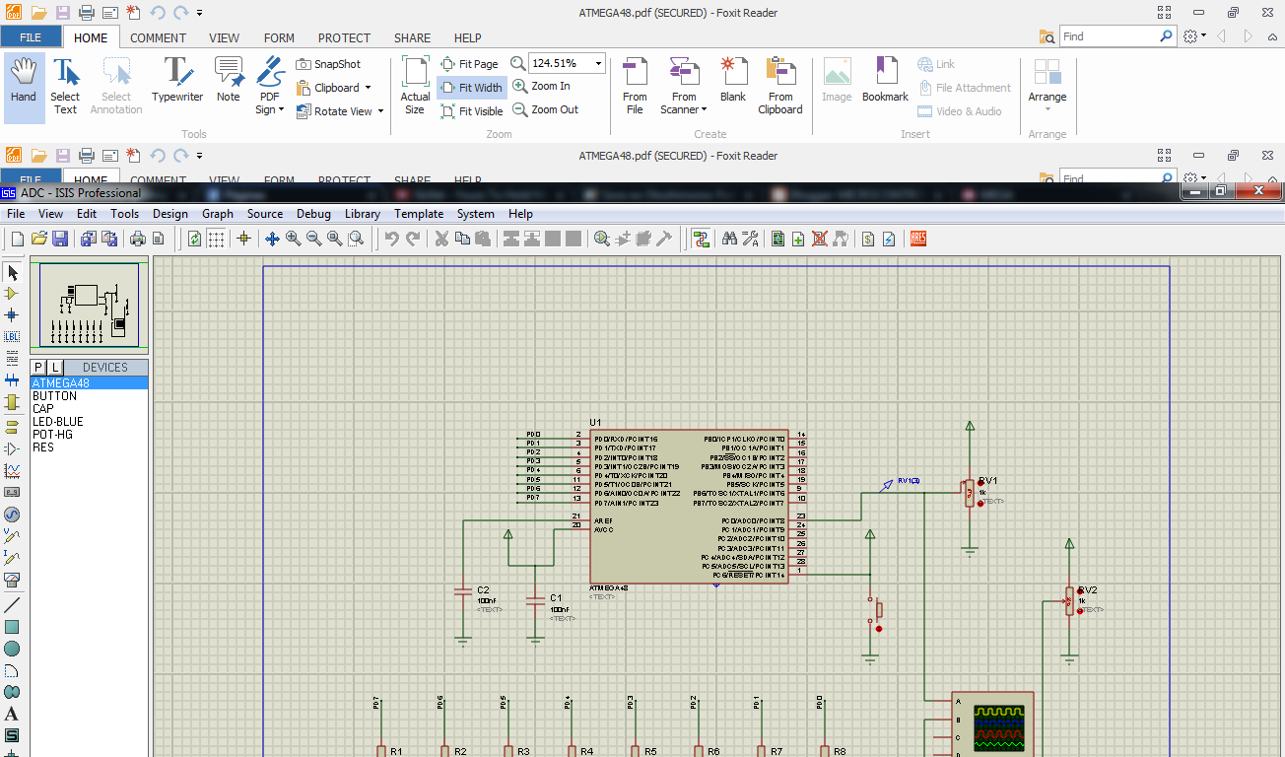Screen dimensions: 1285x757
Task: Select the Generator mode icon
Action: [x=12, y=516]
